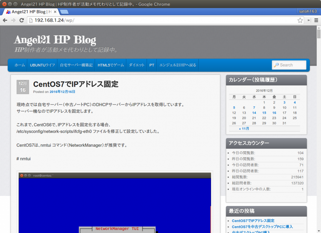Click the blog tagline HP制作者が活動メモ代わりとして記録中。

pyautogui.click(x=66, y=50)
